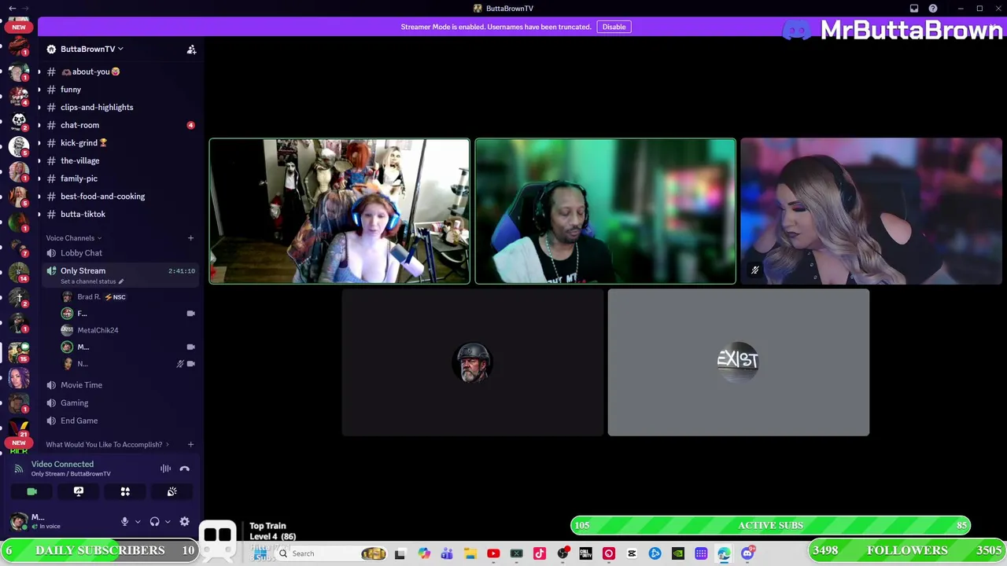Toggle the camera on or off
The width and height of the screenshot is (1007, 566).
pyautogui.click(x=31, y=492)
